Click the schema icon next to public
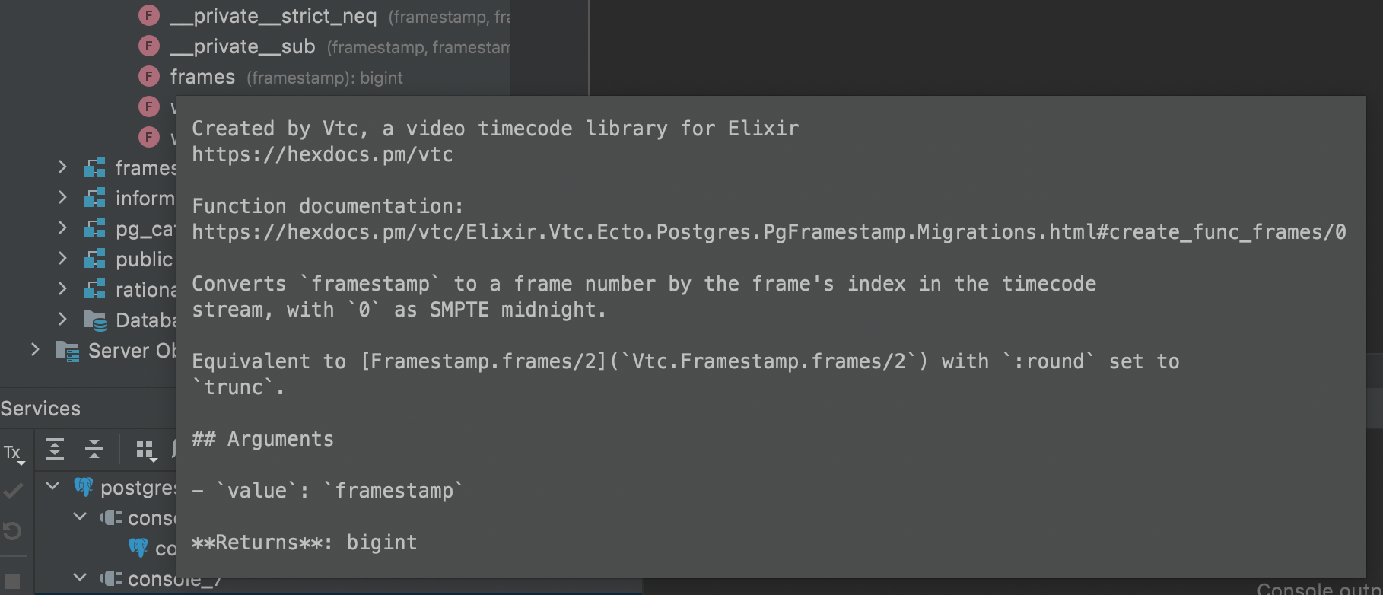Viewport: 1383px width, 595px height. point(94,259)
